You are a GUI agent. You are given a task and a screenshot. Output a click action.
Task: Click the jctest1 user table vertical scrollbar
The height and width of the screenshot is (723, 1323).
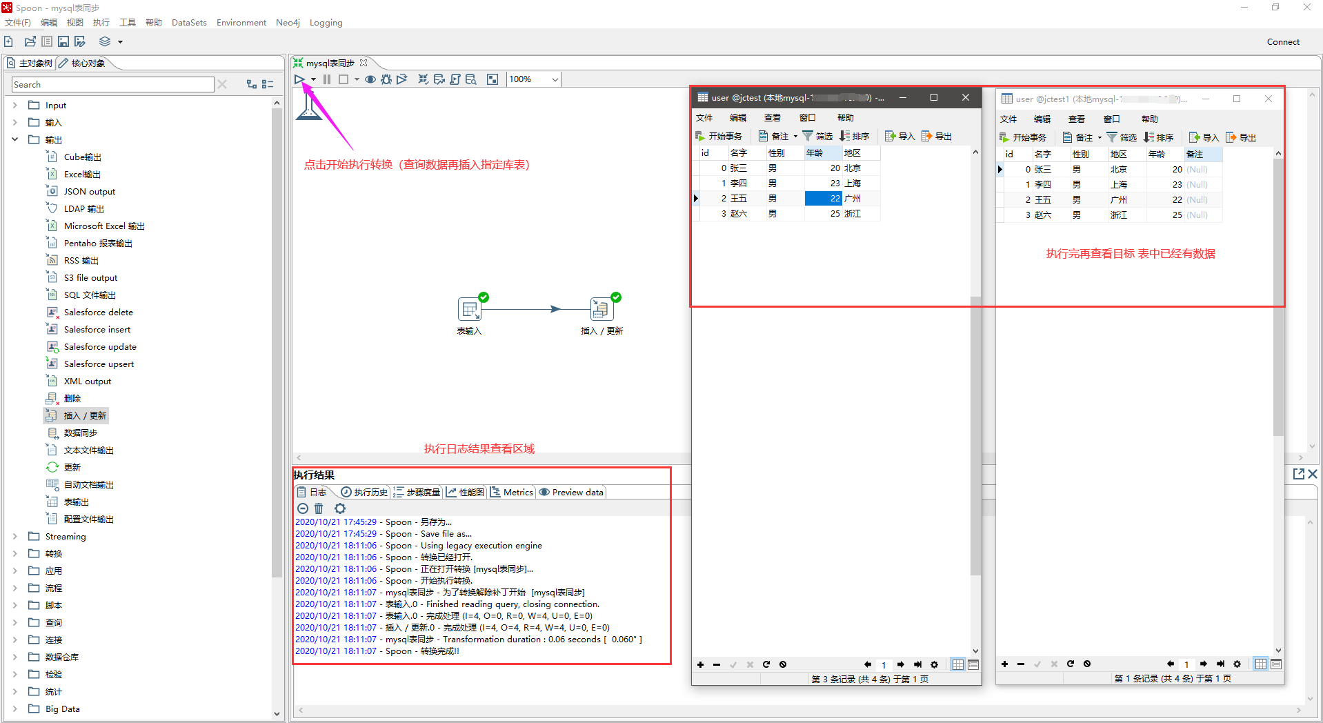point(1278,297)
